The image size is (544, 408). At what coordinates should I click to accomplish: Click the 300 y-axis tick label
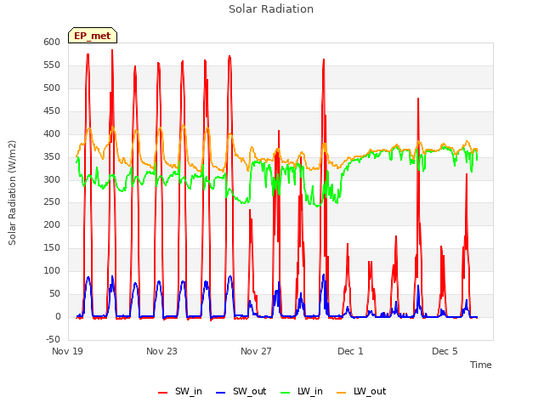click(x=52, y=179)
